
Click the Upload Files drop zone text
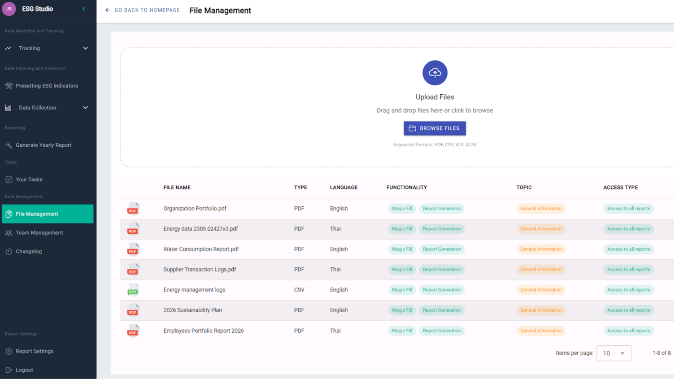point(435,97)
